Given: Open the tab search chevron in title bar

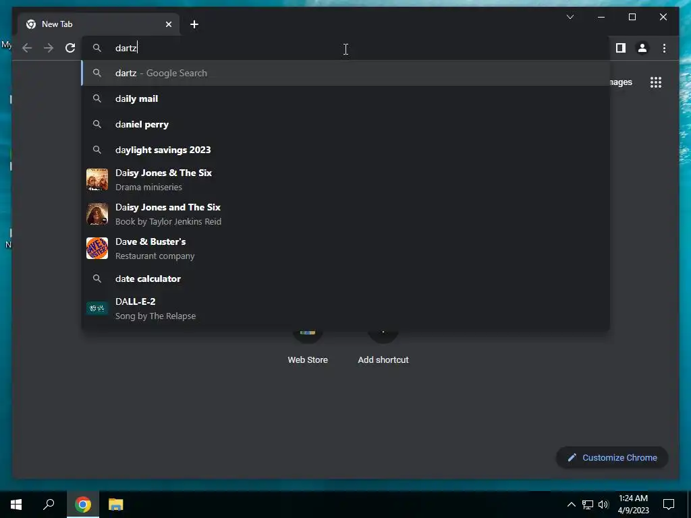Looking at the screenshot, I should (x=570, y=17).
